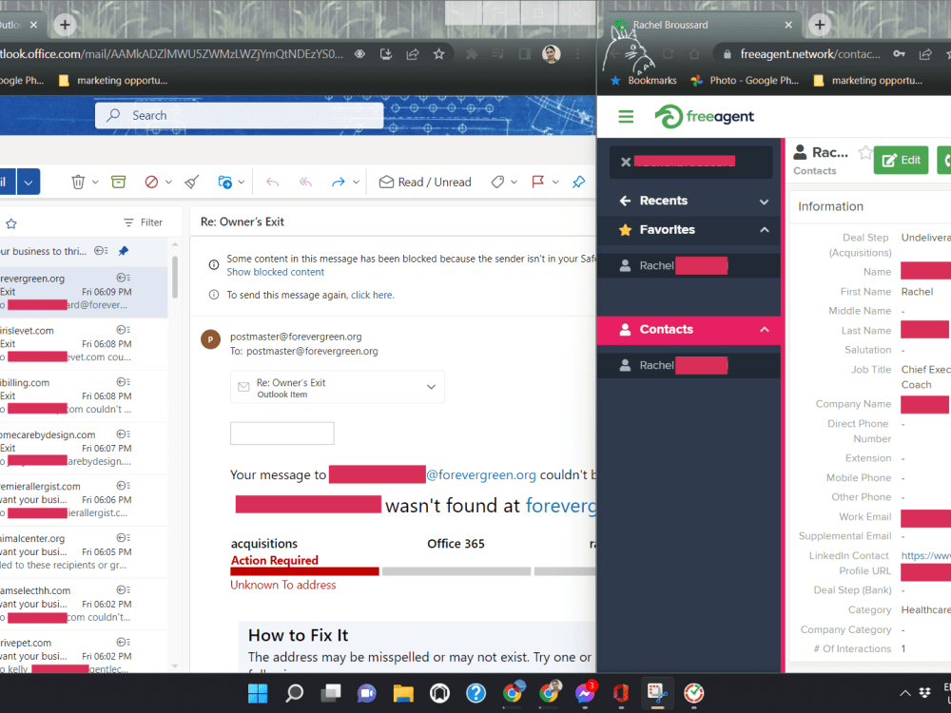Toggle Read / Unread for the message
Viewport: 951px width, 713px height.
pos(425,182)
